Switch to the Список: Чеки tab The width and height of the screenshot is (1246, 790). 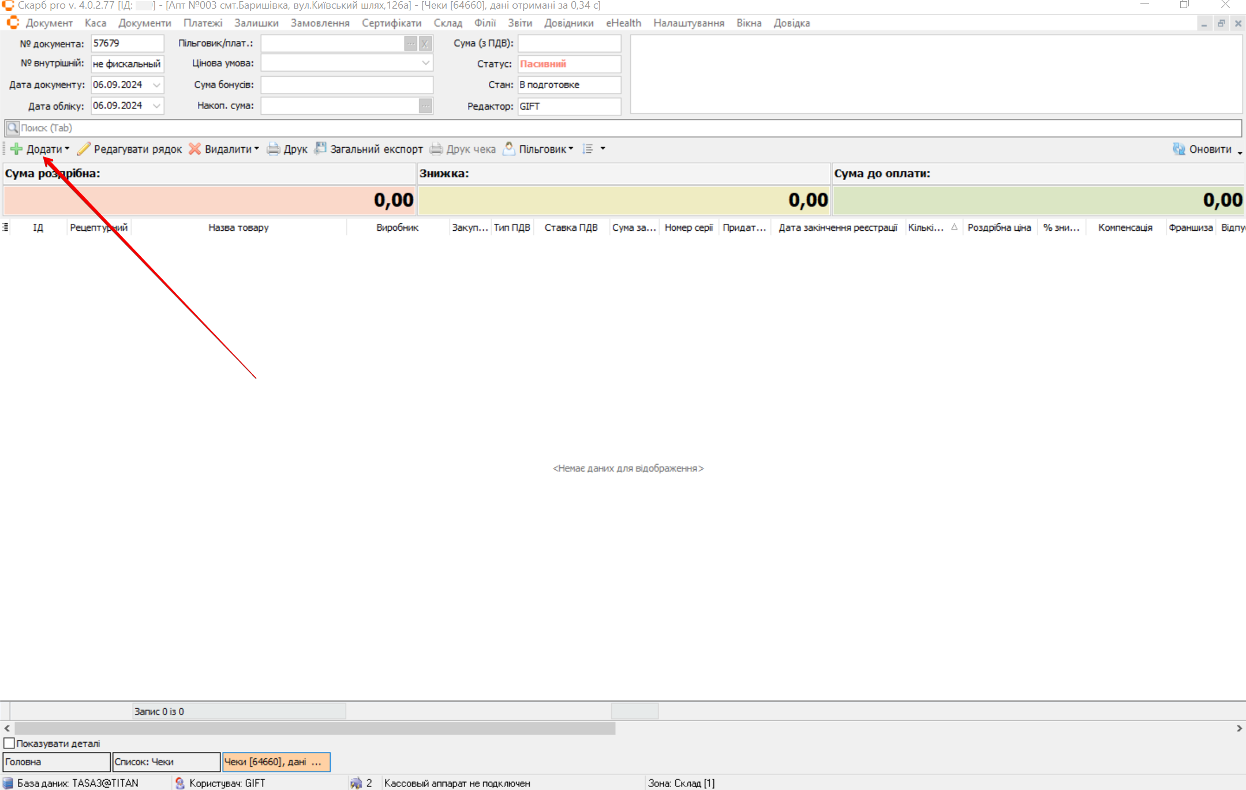(166, 762)
